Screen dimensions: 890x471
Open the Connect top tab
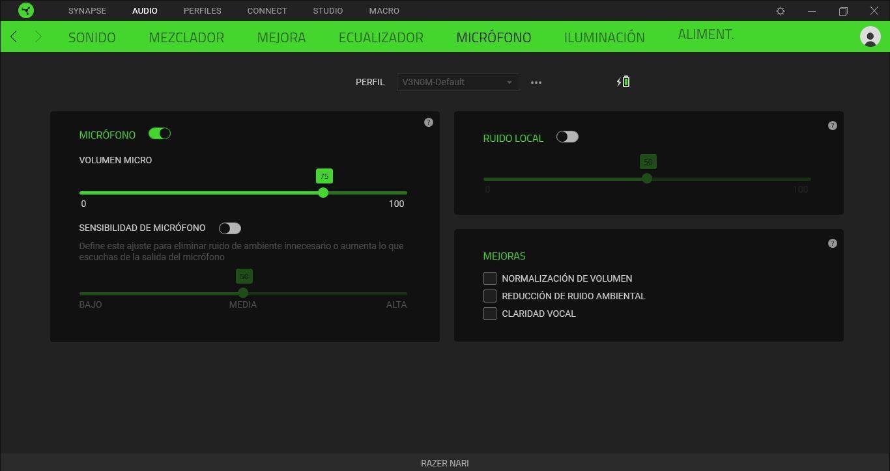pos(267,11)
